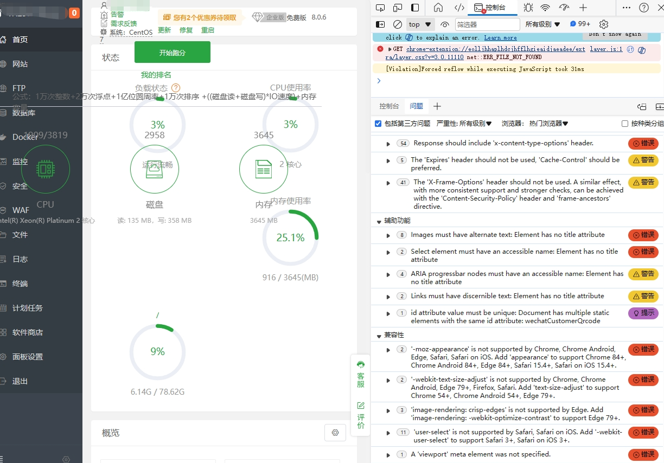Open DevTools help question mark icon
Viewport: 664px width, 463px height.
(x=644, y=8)
